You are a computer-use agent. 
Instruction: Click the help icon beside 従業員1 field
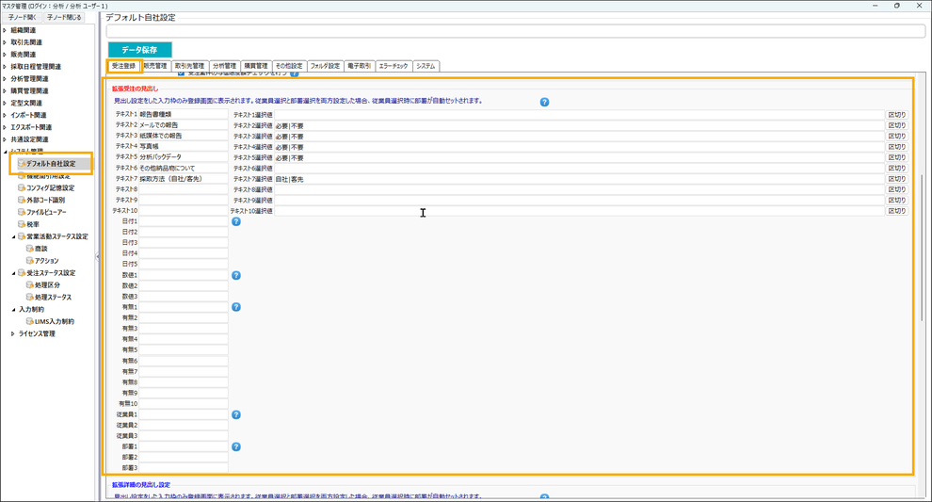pos(236,414)
